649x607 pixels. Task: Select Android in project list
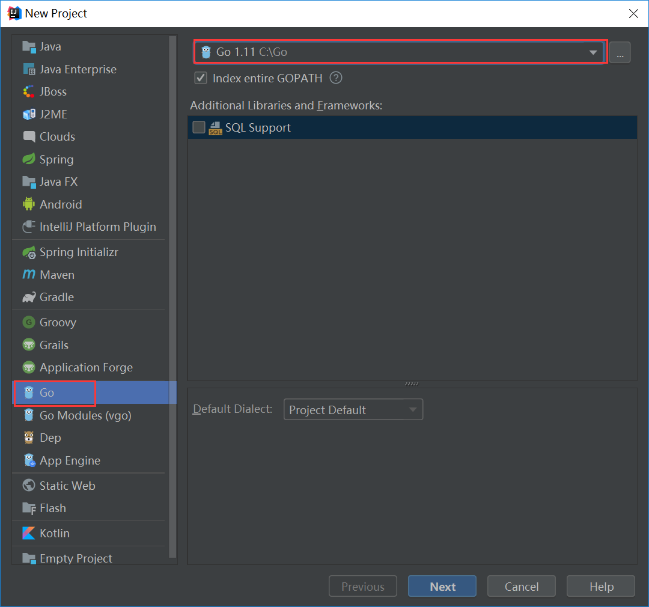[90, 204]
